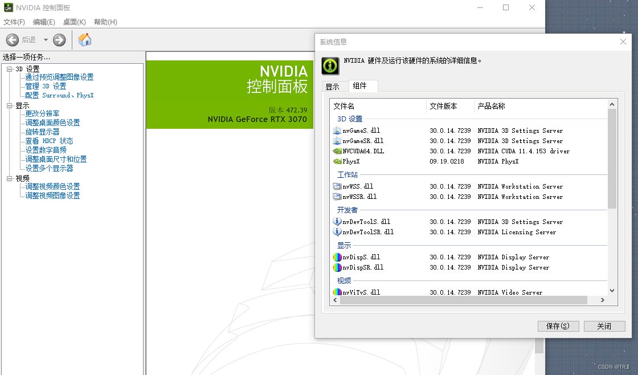The width and height of the screenshot is (638, 375).
Task: Select 'NVIDIA CUDA 11.4.153 driver' product name
Action: point(524,151)
